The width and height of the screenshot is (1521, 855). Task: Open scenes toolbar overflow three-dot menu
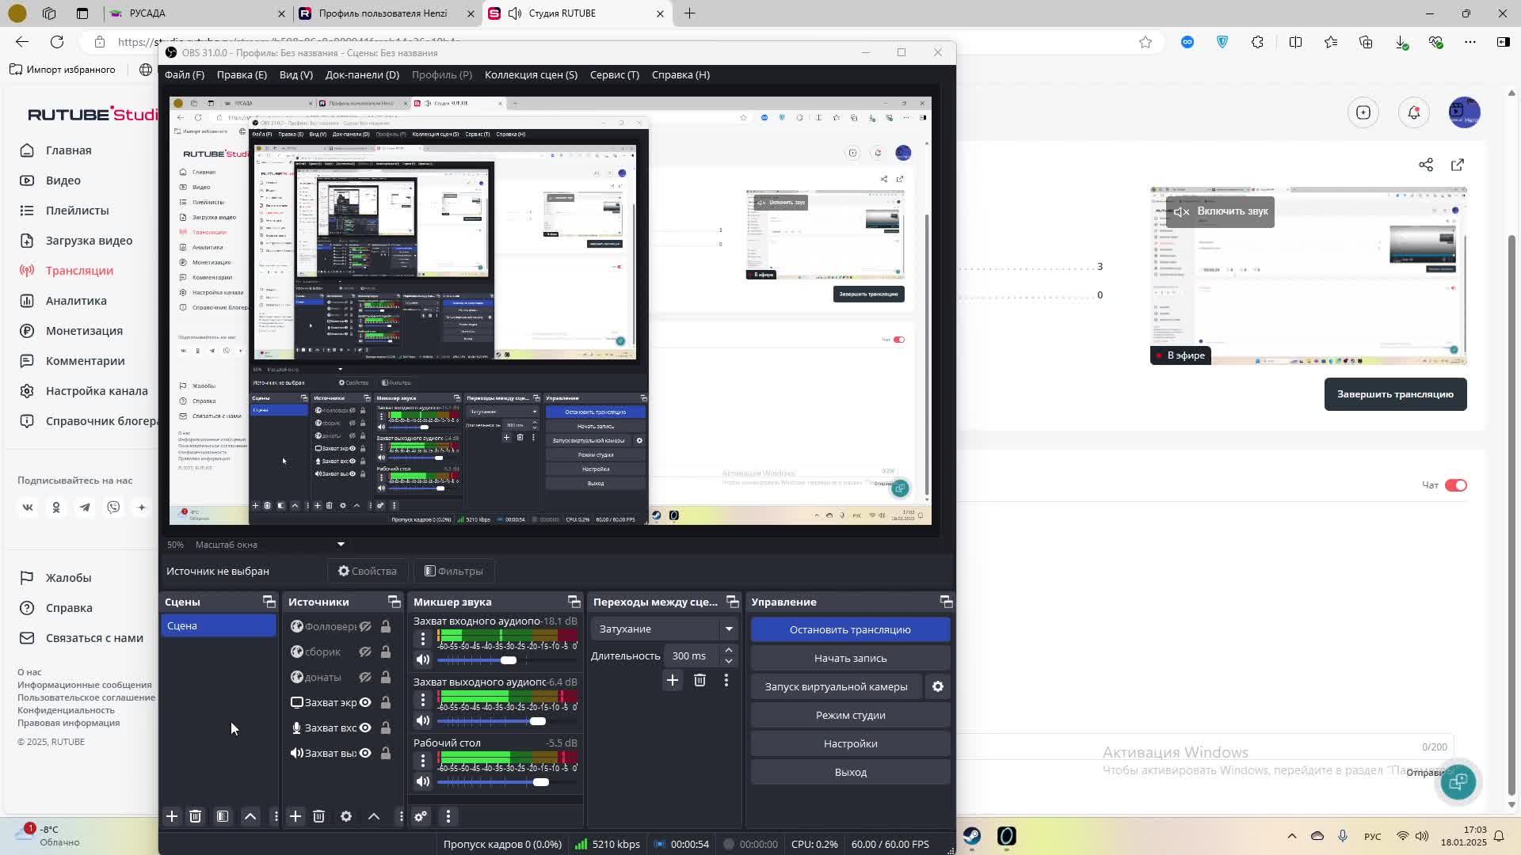coord(276,816)
